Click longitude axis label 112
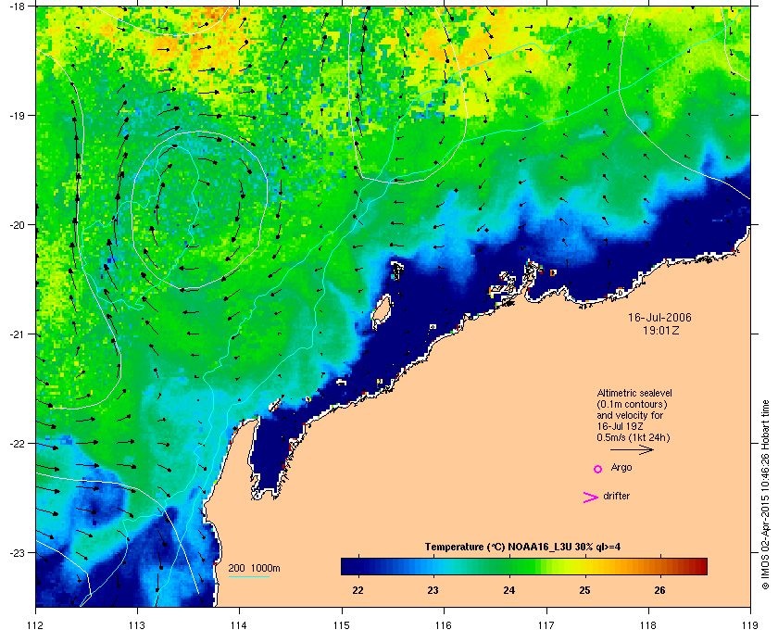The image size is (778, 630). [35, 625]
